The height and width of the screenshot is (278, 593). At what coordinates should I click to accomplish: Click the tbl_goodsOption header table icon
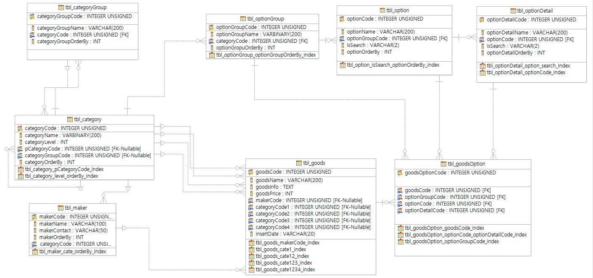444,164
